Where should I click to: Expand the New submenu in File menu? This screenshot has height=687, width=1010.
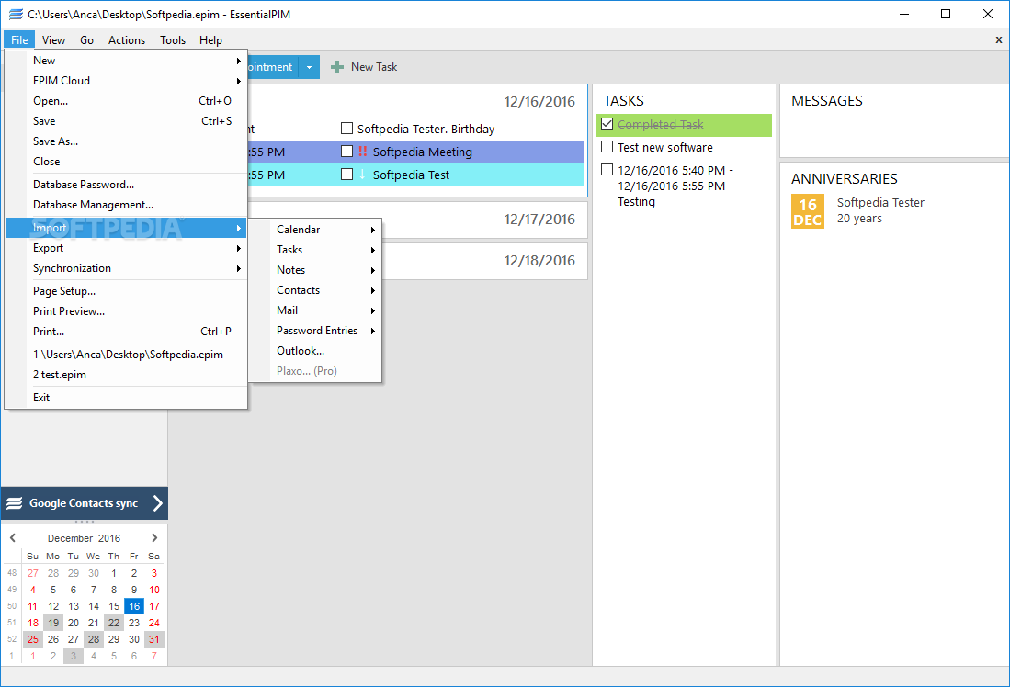click(126, 61)
